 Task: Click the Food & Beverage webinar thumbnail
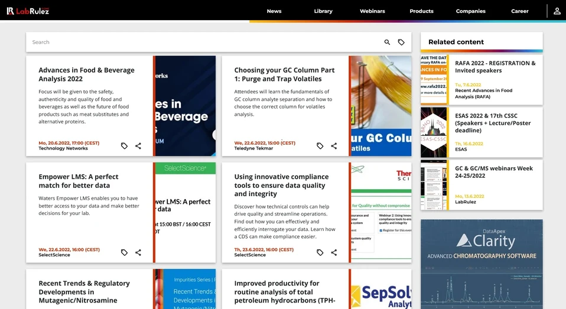click(x=184, y=106)
